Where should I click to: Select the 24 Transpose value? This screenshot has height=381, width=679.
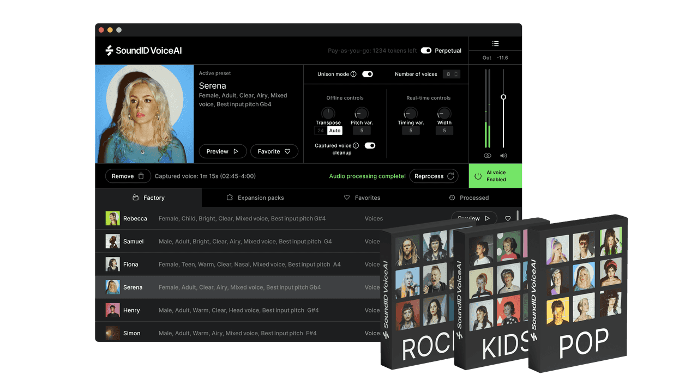[321, 131]
